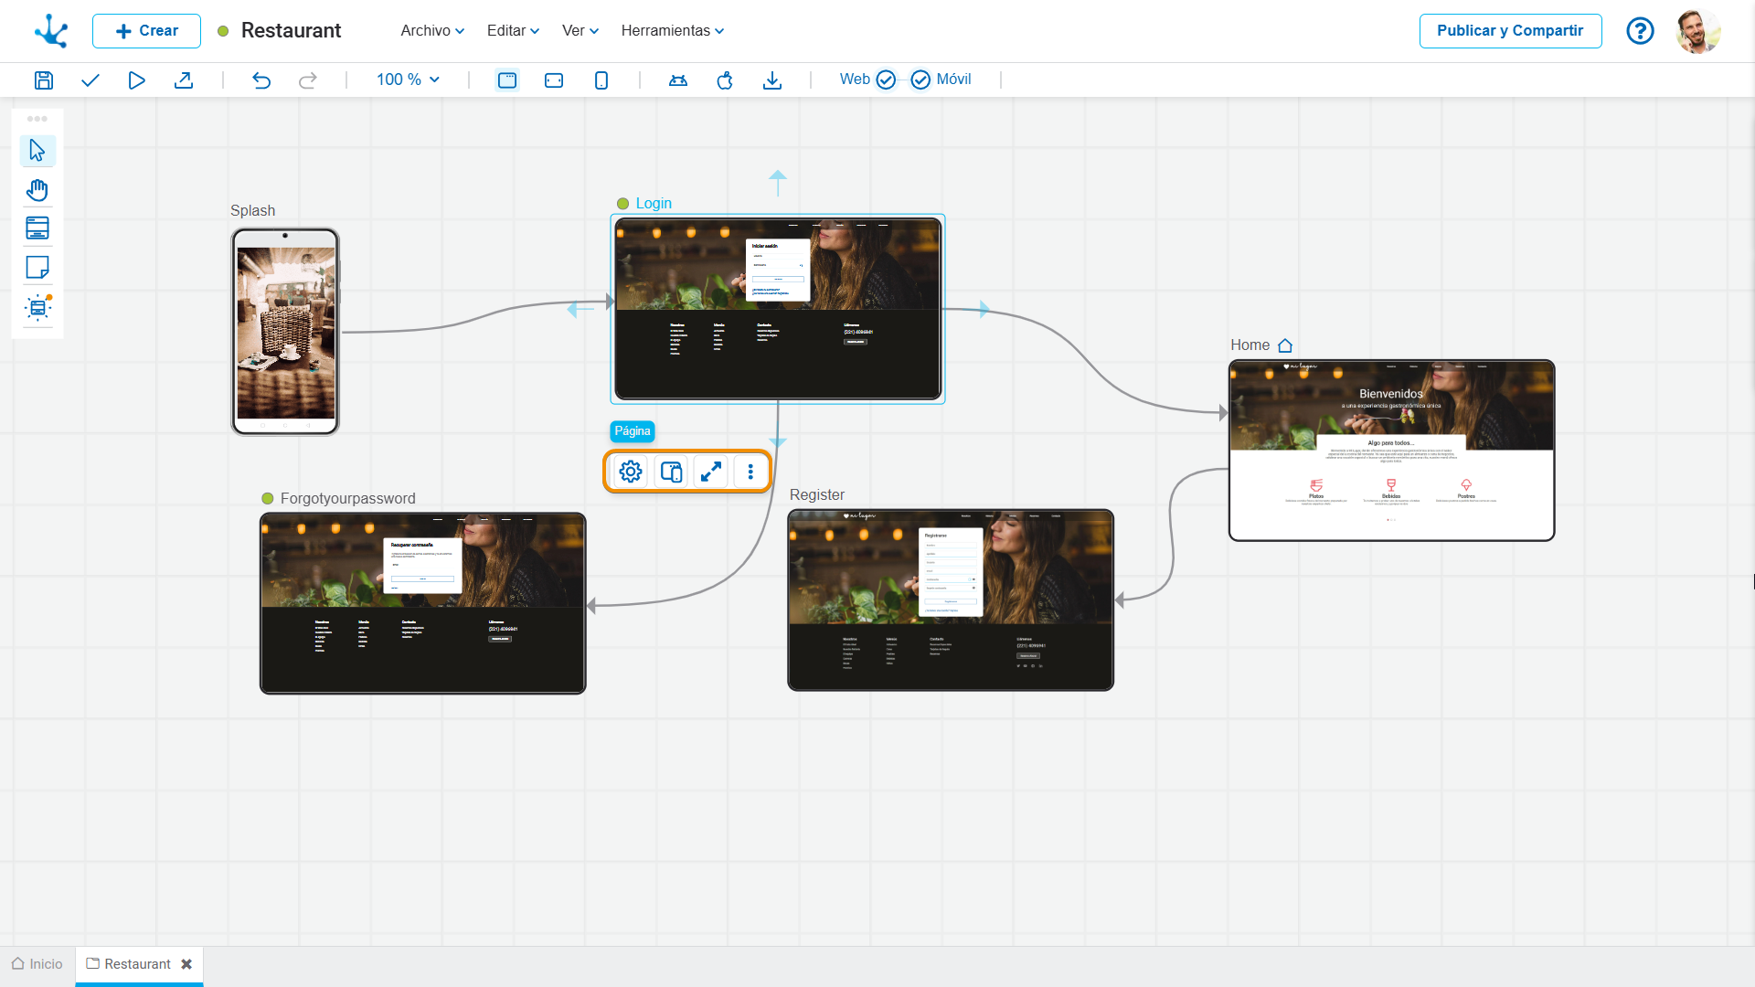The image size is (1755, 987).
Task: Click the download icon in toolbar
Action: [772, 80]
